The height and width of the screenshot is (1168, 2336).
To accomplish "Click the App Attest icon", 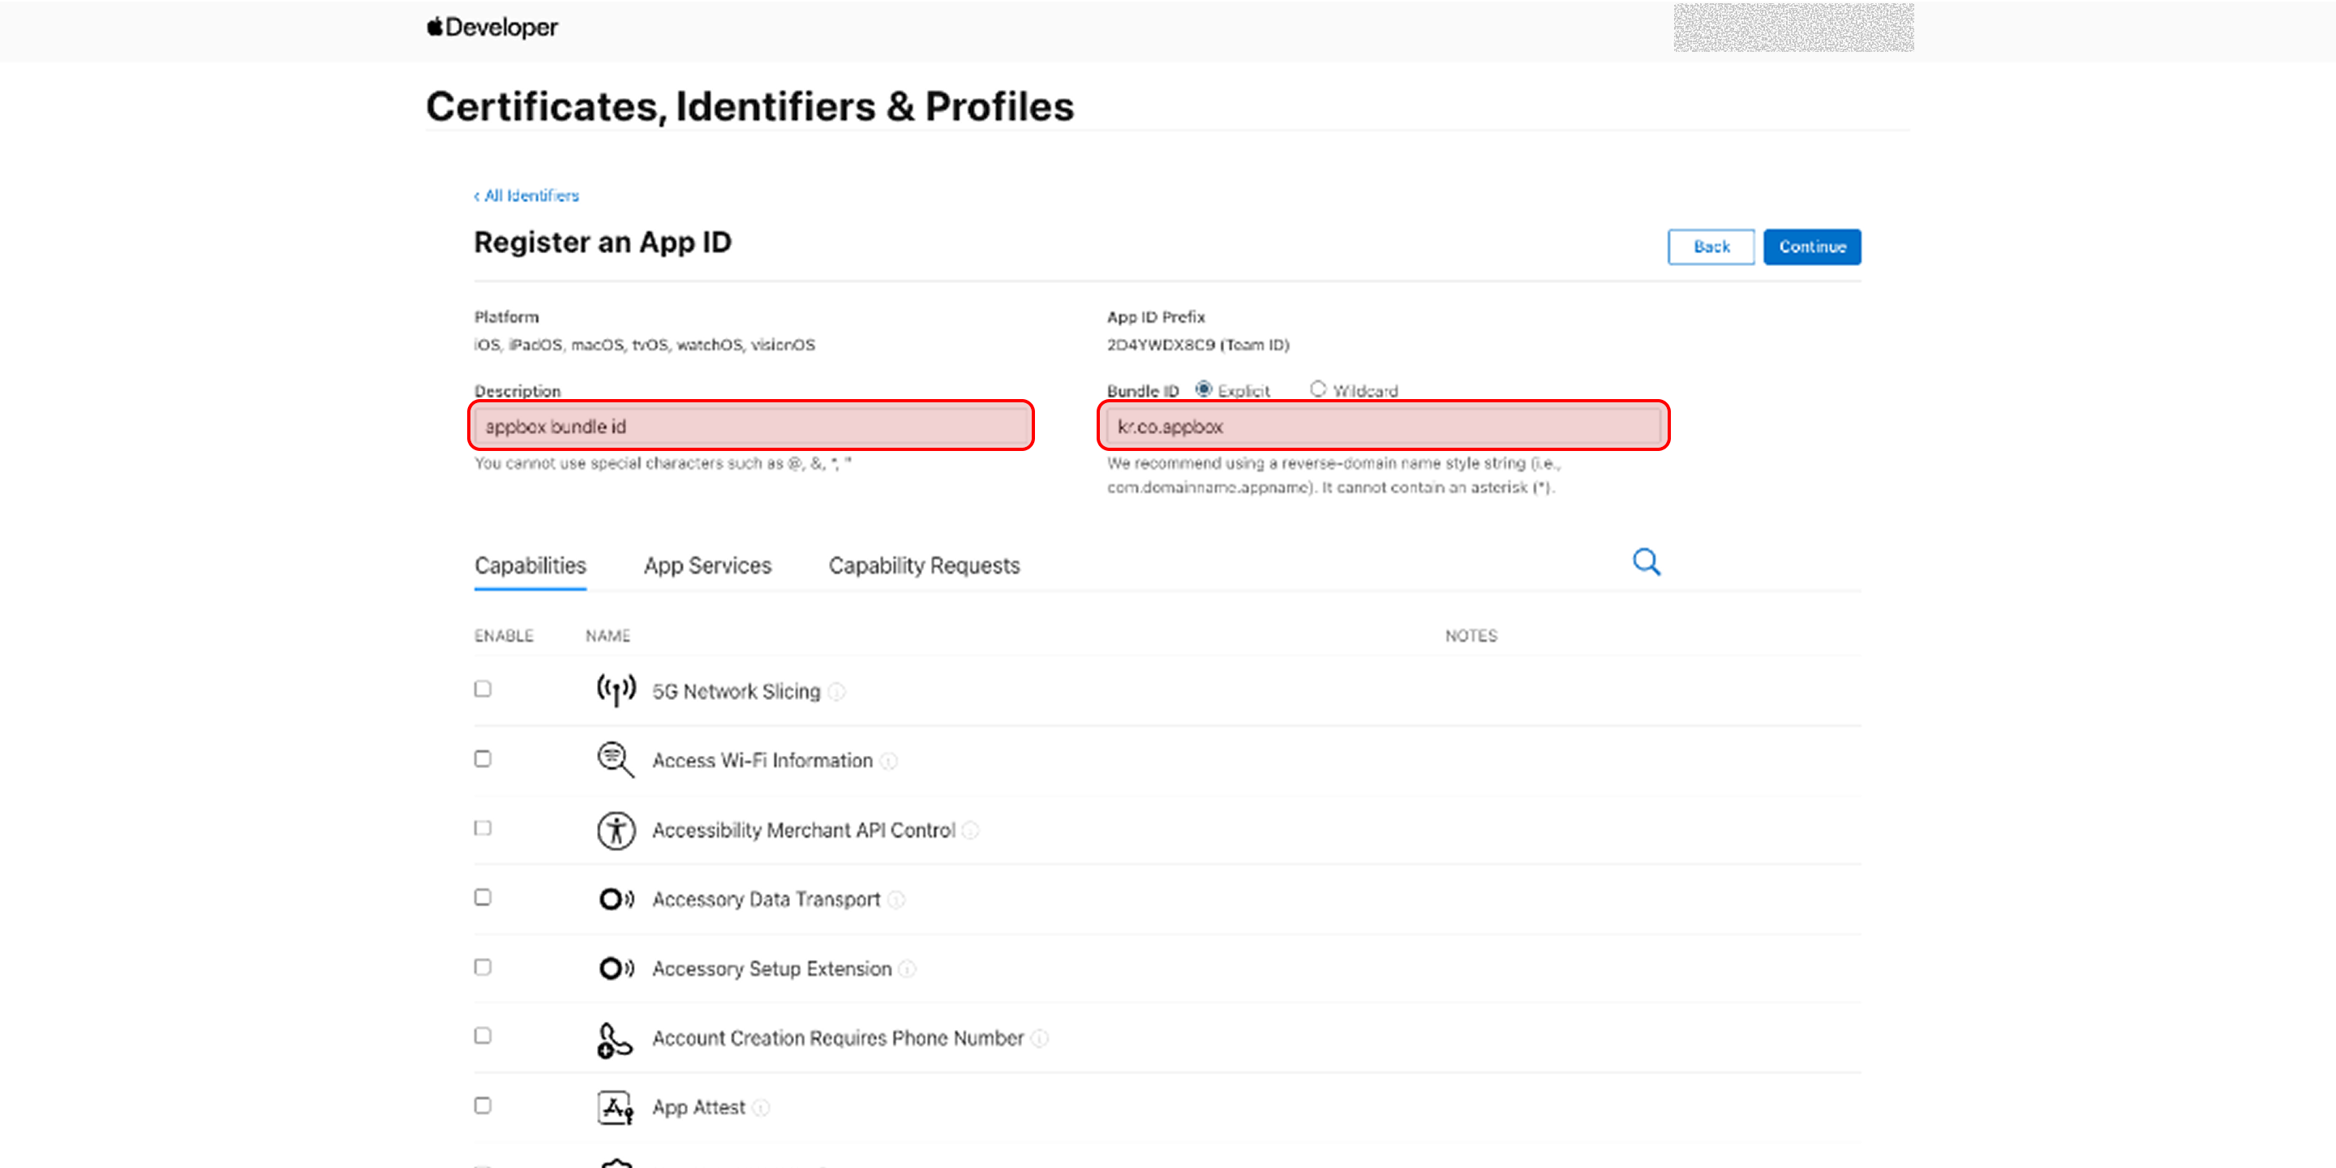I will [616, 1107].
